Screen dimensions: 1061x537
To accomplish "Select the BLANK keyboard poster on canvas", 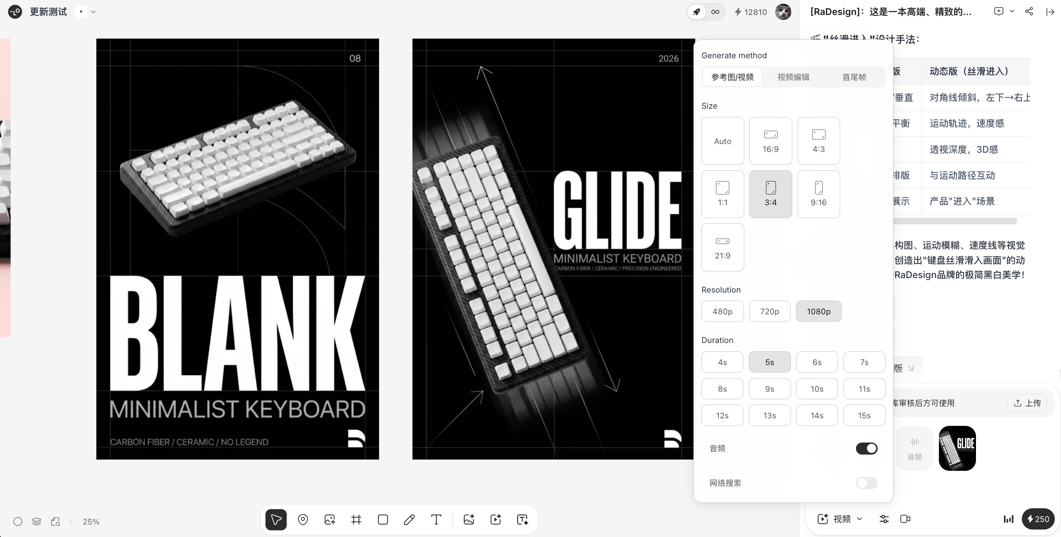I will (x=238, y=249).
